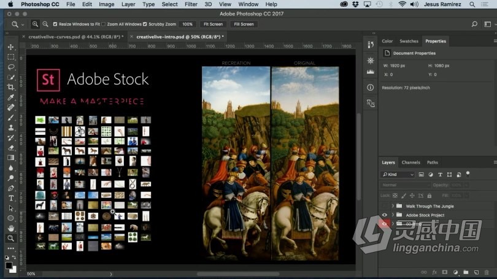
Task: Hide the Adobe Stock Project group
Action: tap(385, 215)
